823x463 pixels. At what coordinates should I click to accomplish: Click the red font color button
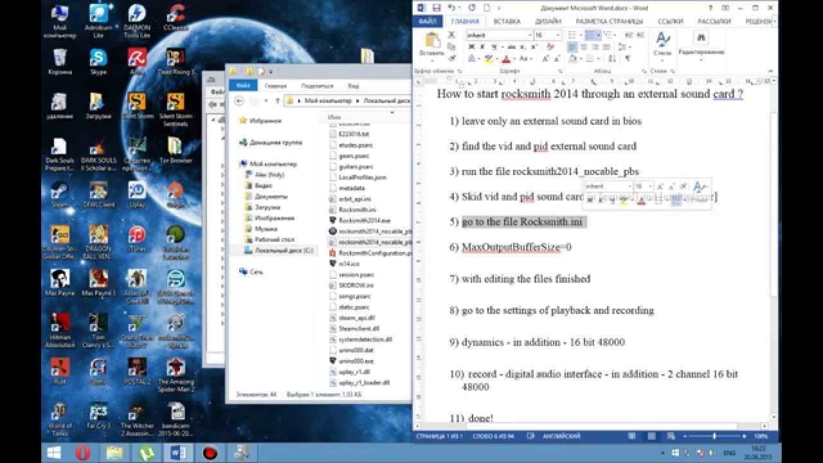pyautogui.click(x=506, y=59)
